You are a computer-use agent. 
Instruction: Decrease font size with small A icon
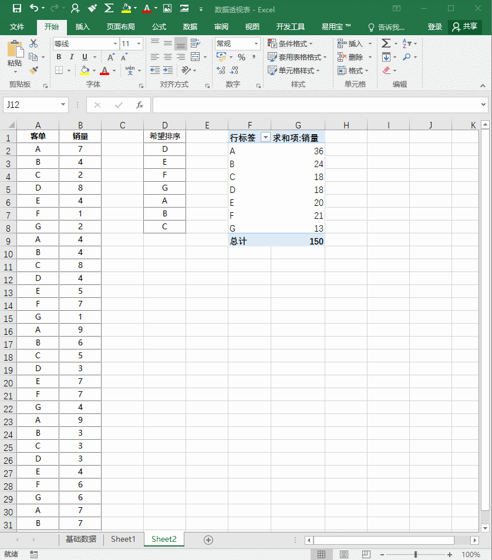[124, 57]
